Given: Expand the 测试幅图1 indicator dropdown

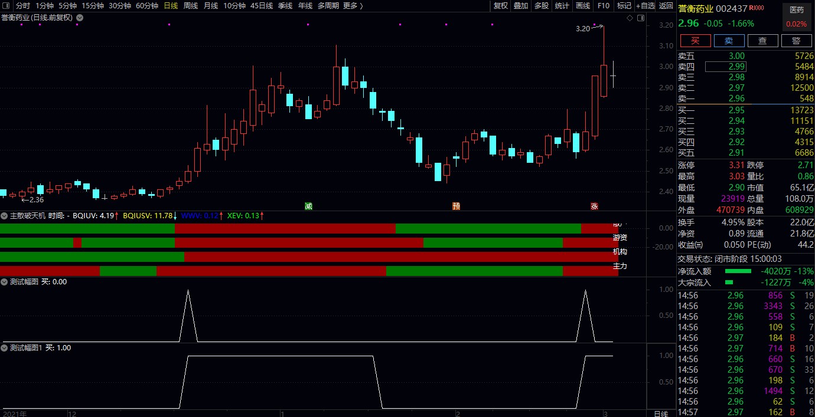Looking at the screenshot, I should (x=5, y=348).
